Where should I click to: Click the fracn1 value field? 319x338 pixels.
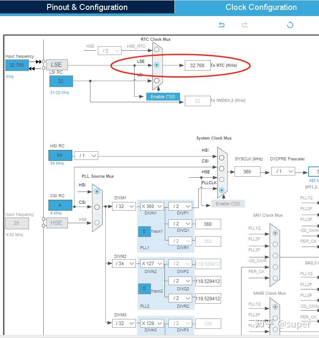145,231
